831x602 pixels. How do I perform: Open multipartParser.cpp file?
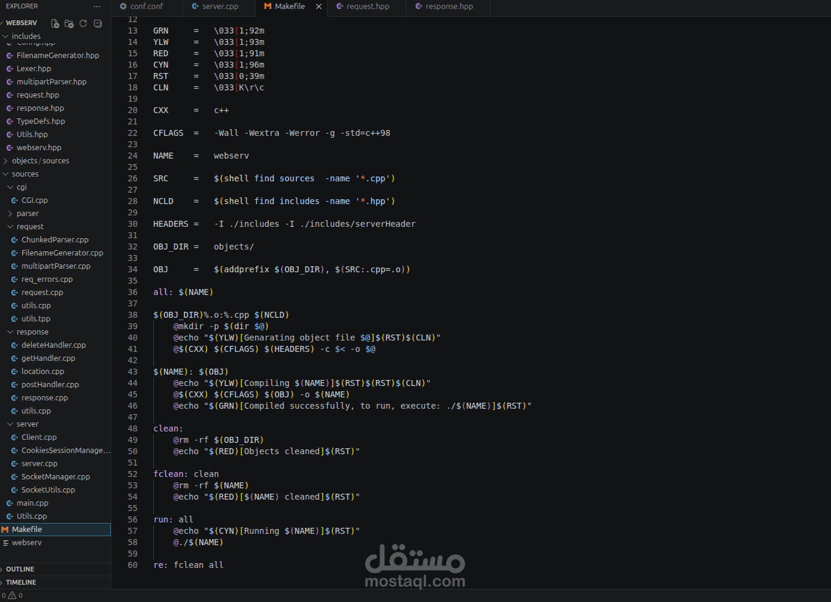click(55, 266)
